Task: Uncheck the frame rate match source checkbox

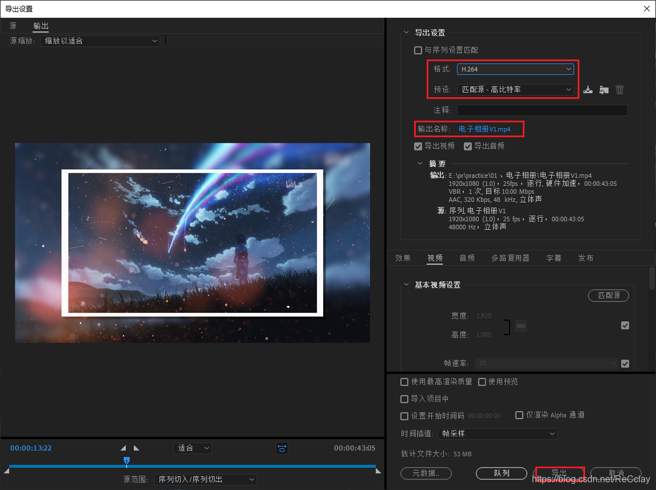Action: tap(625, 364)
